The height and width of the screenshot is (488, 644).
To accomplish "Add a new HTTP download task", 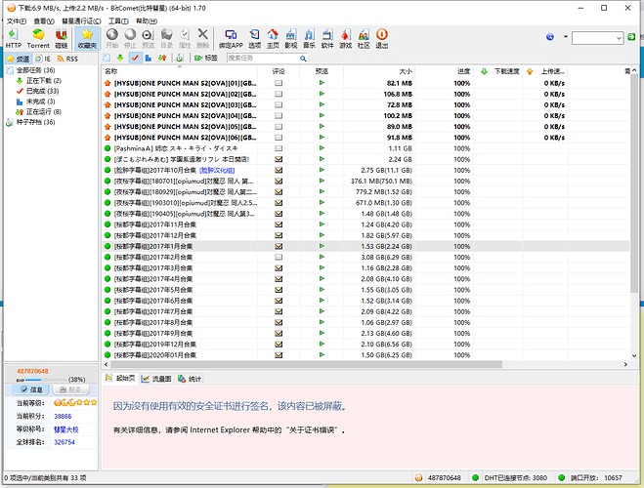I will [x=13, y=38].
